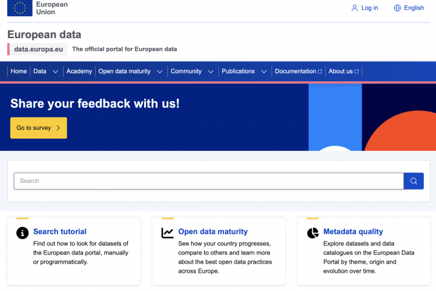Click the Search tutorial info icon
This screenshot has height=291, width=436.
point(22,233)
